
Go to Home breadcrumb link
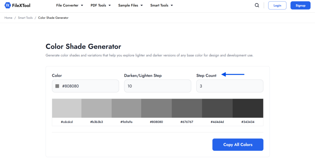[8, 18]
